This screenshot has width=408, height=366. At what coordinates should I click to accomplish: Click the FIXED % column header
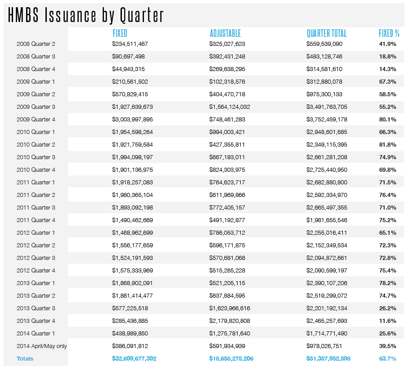(389, 33)
